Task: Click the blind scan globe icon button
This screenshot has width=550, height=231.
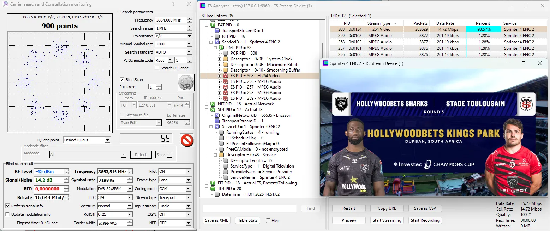Action: pyautogui.click(x=186, y=83)
